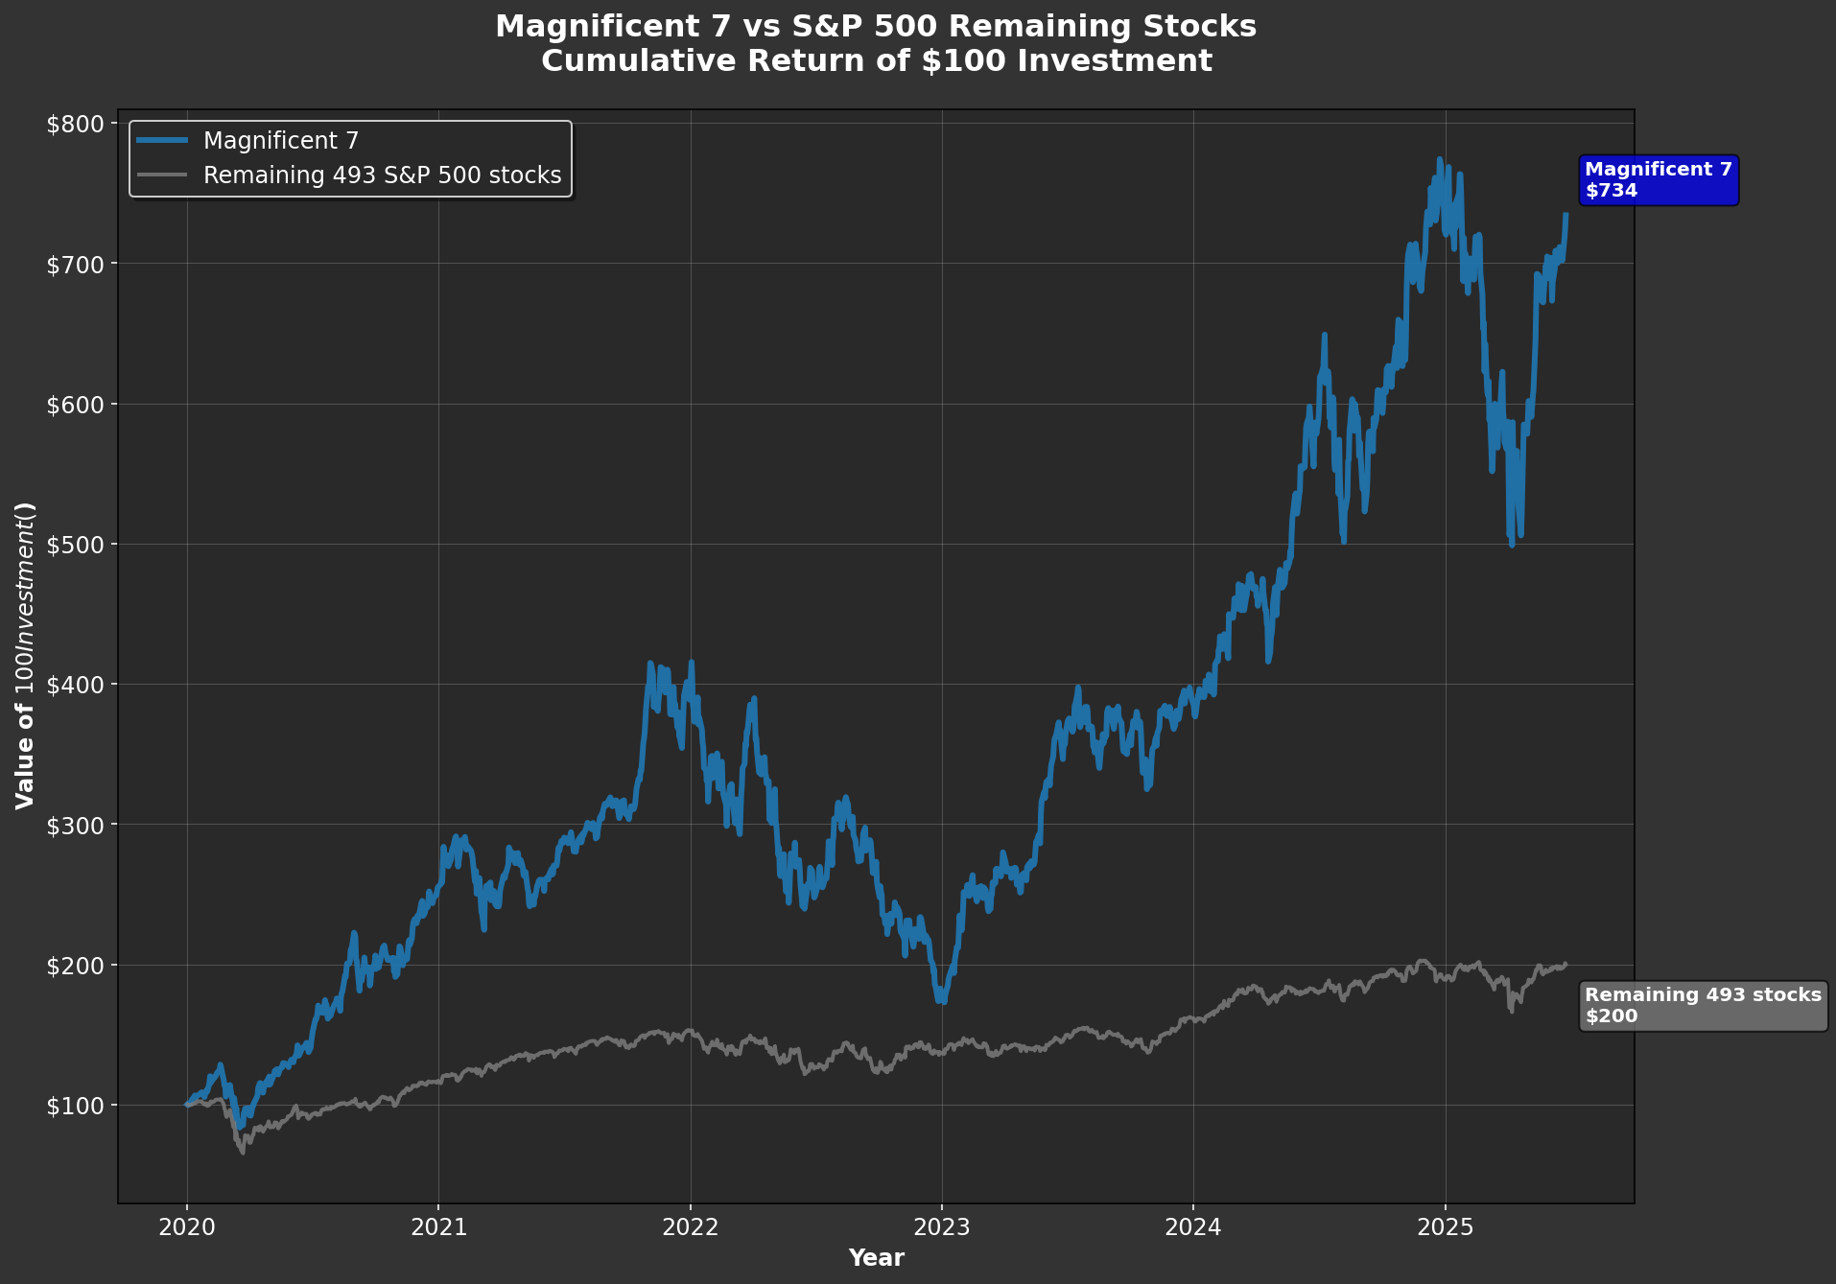Click the "2025" x-axis label
This screenshot has width=1836, height=1284.
pos(1446,1227)
